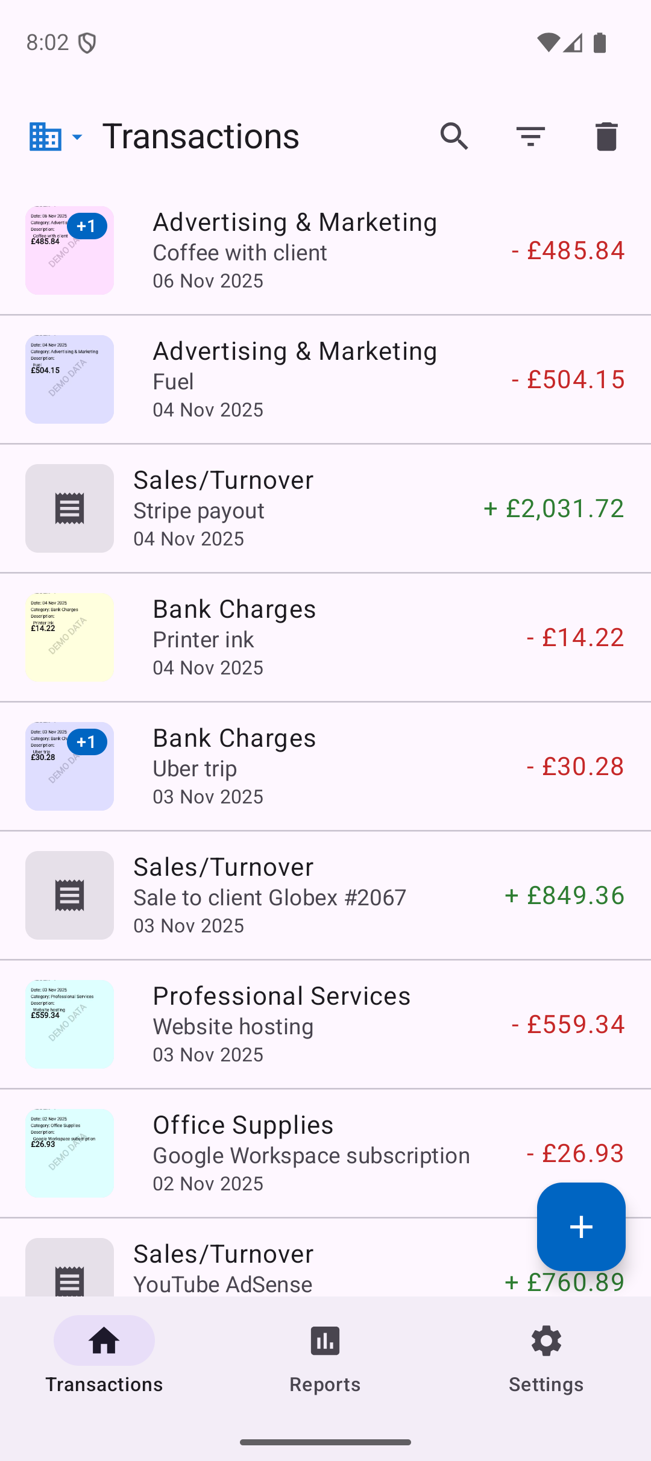651x1461 pixels.
Task: Tap the Uber trip receipt thumbnail
Action: [69, 766]
